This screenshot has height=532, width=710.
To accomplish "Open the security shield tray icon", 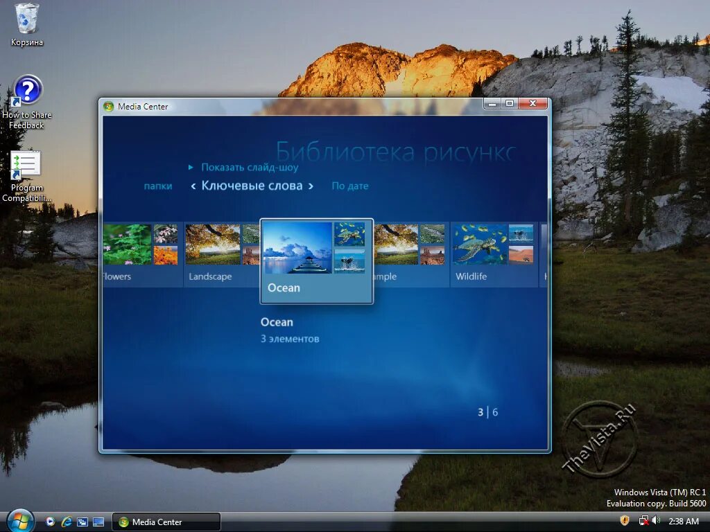I will [625, 521].
